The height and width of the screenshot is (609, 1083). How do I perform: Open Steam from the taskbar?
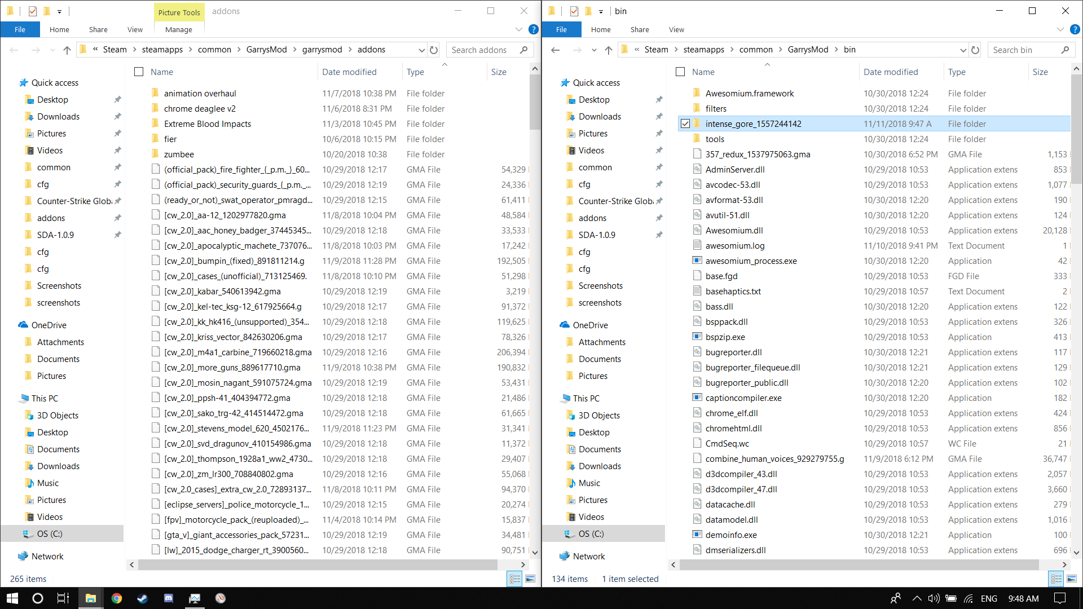point(143,598)
